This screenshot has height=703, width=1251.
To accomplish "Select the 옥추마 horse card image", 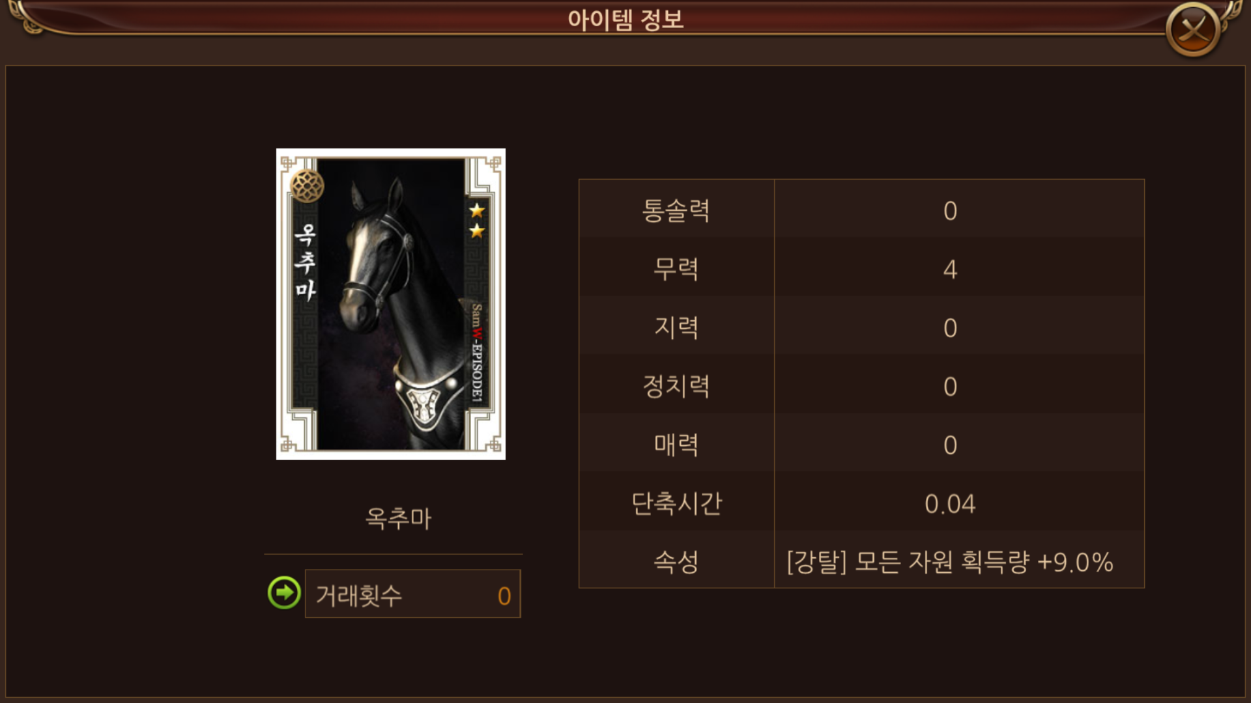I will 391,304.
